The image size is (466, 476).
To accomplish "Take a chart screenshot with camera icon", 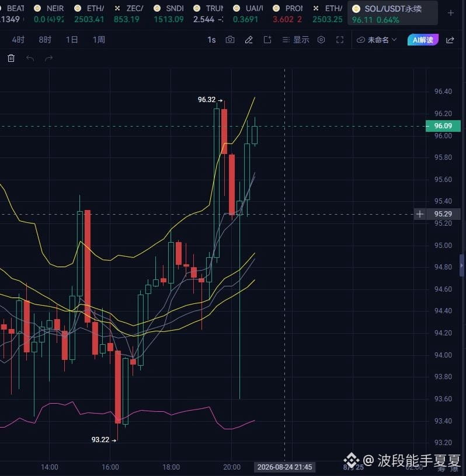I will tap(230, 40).
